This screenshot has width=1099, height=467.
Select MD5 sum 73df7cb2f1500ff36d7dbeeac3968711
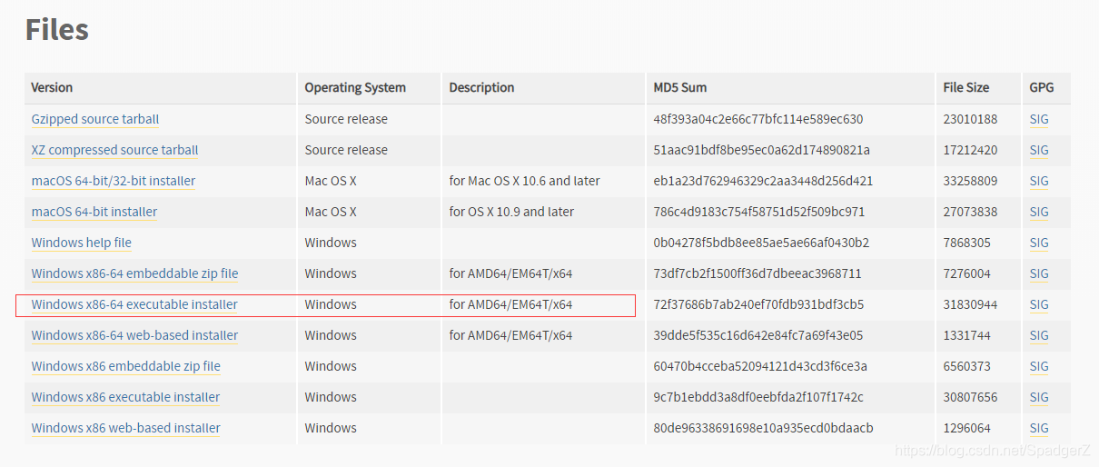[x=757, y=273]
